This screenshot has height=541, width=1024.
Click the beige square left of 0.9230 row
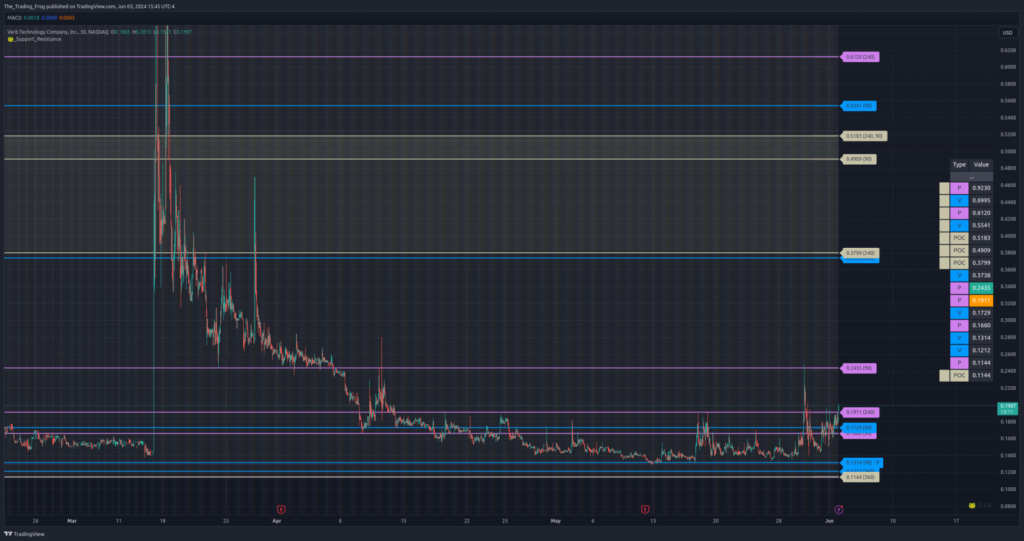[x=944, y=188]
